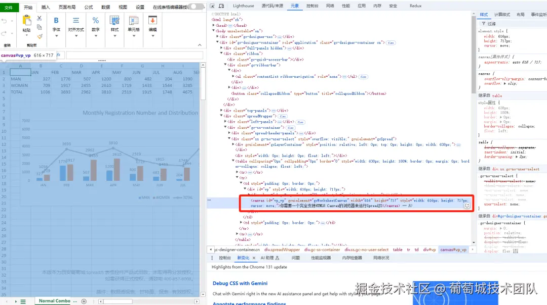Select the Normal Combo sheet tab
This screenshot has width=547, height=305.
(54, 301)
